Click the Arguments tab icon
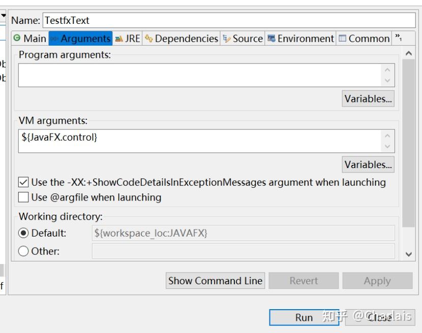 click(54, 39)
